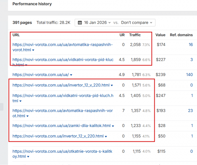Click the 391 pages count

click(22, 23)
